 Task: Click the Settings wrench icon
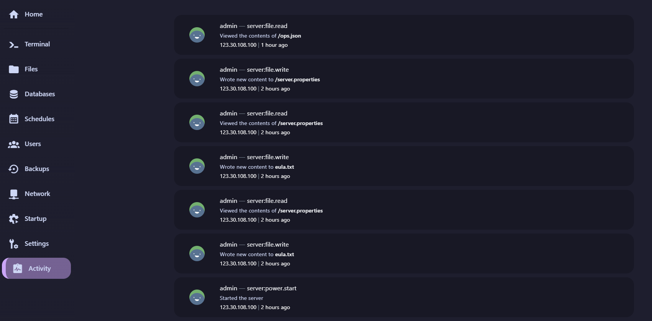(x=14, y=244)
